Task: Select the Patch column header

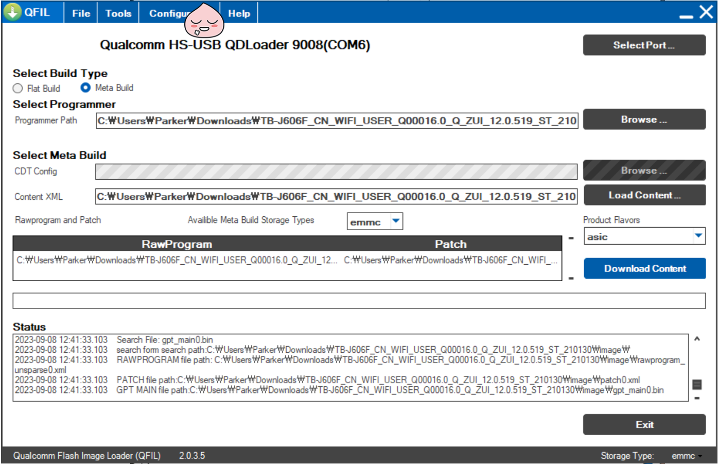Action: coord(451,244)
